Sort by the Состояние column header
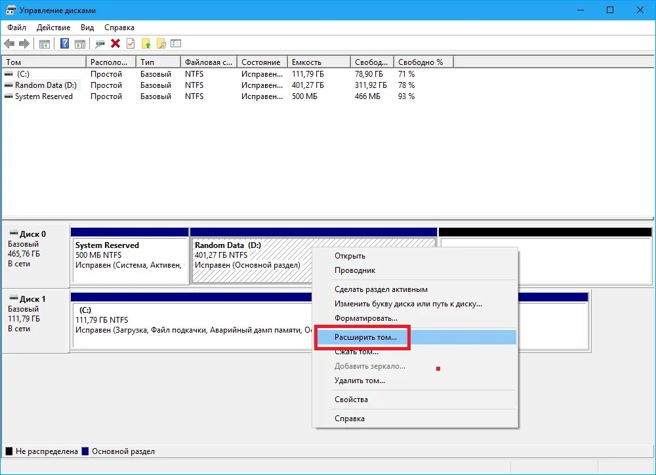Screen dimensions: 656x475 click(262, 62)
